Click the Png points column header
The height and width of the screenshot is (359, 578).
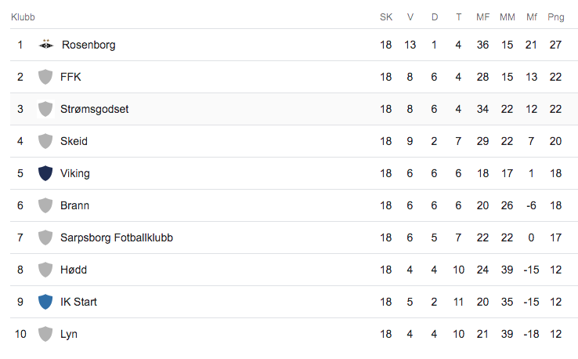pyautogui.click(x=556, y=17)
